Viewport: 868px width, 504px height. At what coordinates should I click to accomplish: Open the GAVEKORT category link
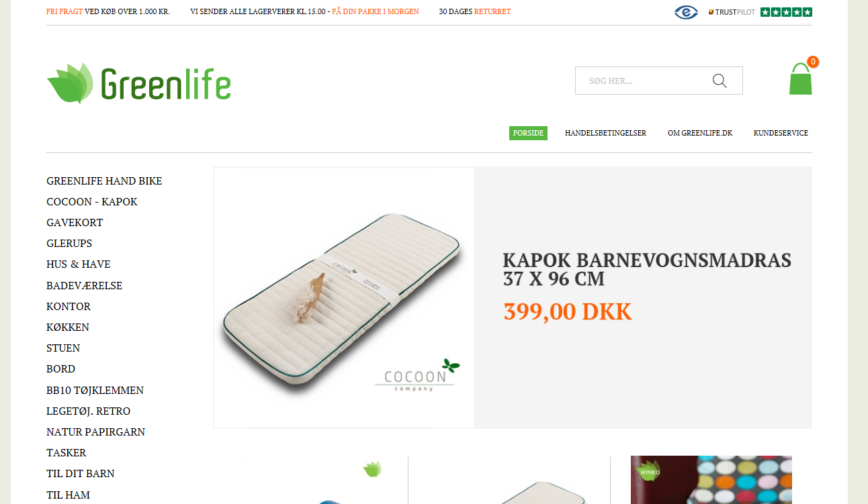click(75, 223)
